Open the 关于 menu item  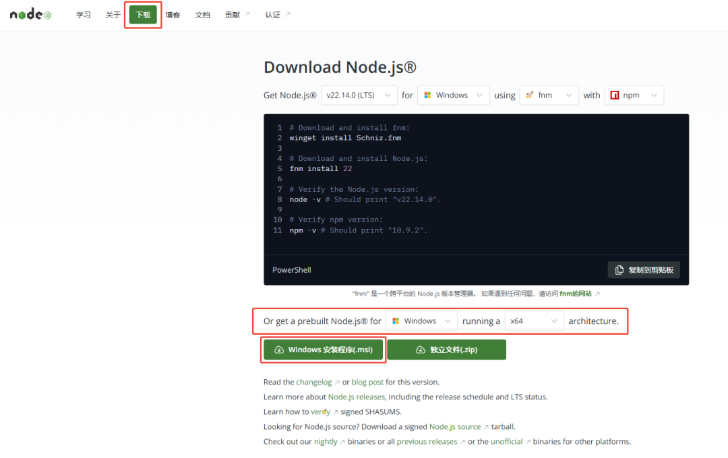tap(113, 15)
